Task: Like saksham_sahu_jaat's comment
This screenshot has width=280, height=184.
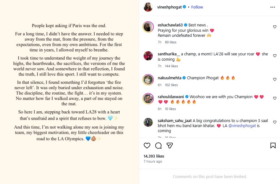Action: (275, 122)
